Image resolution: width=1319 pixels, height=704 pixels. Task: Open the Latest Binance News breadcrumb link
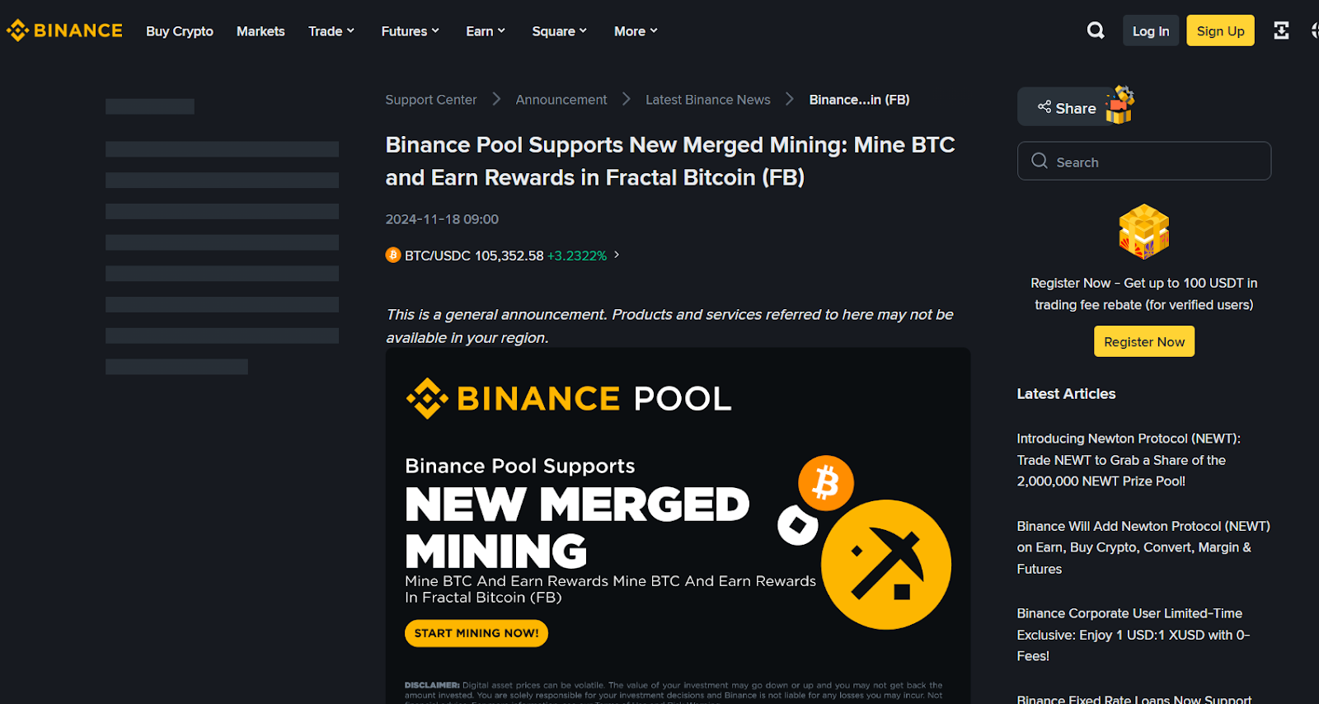(x=707, y=100)
